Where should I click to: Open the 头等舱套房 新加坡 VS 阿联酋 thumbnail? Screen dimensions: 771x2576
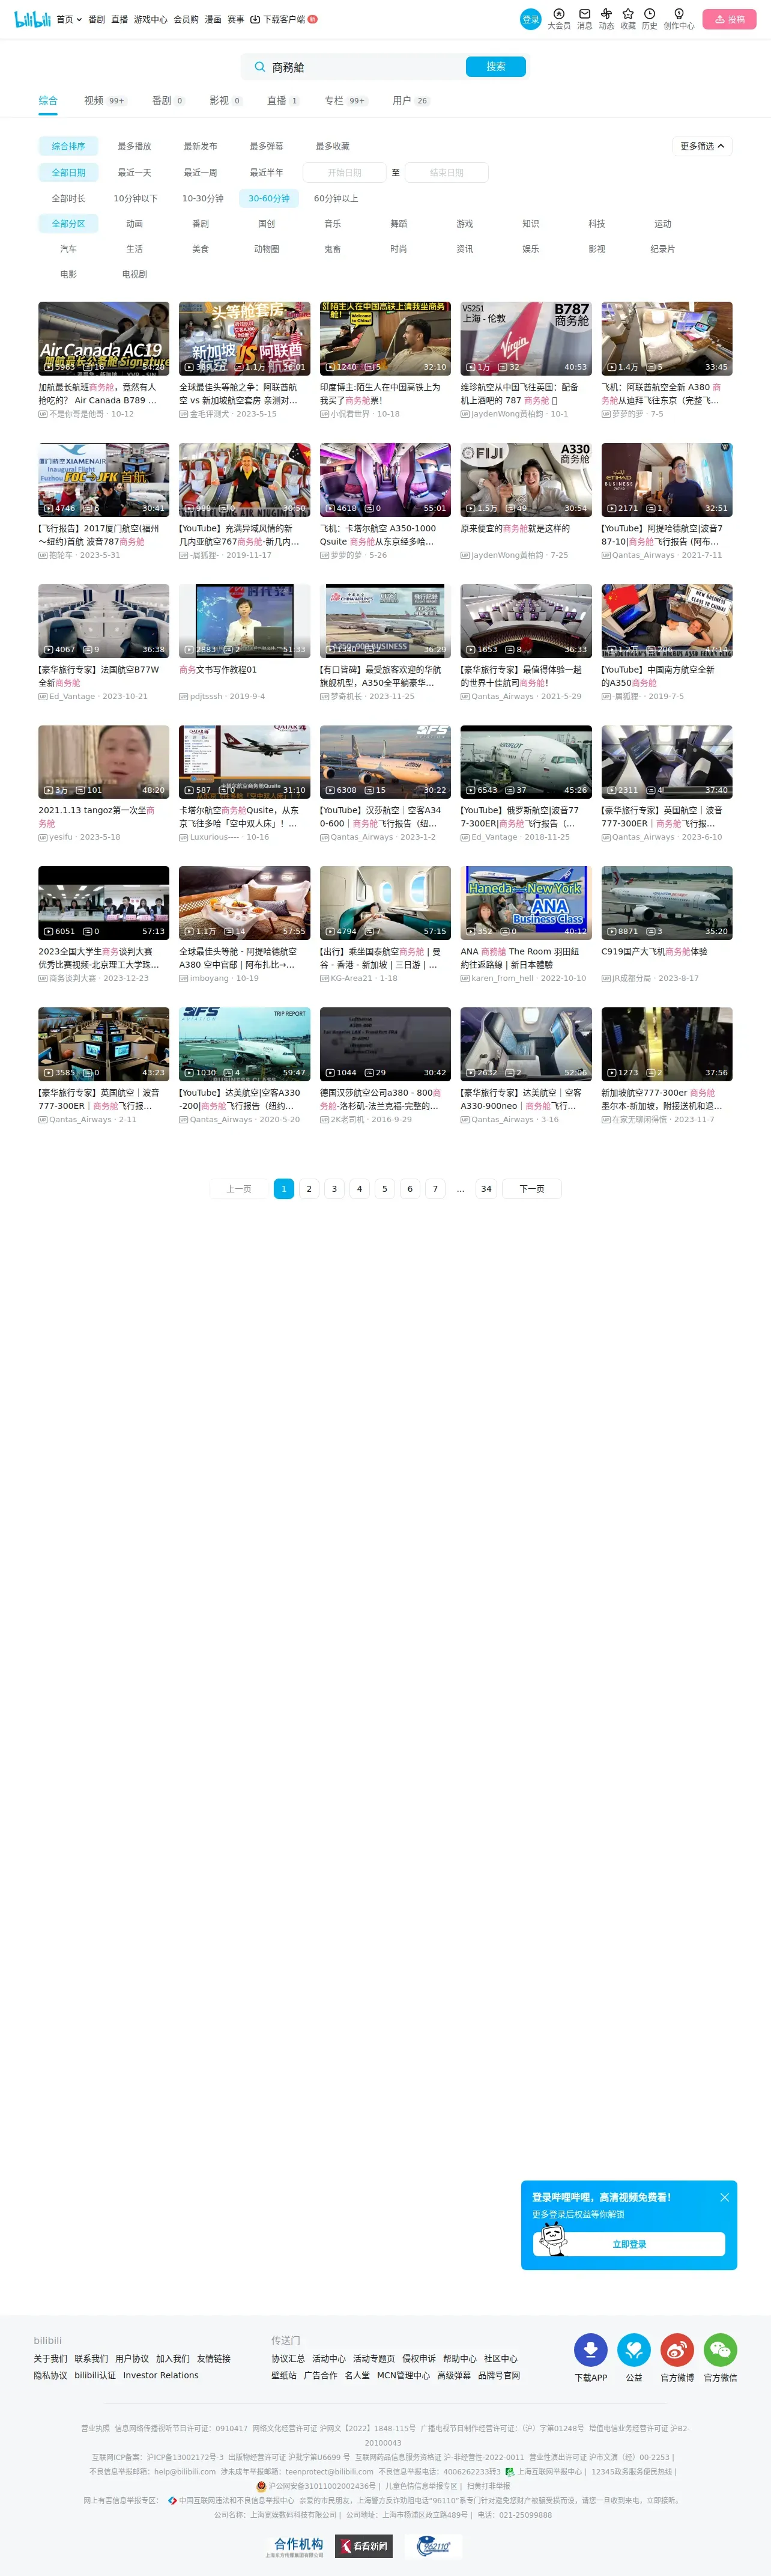[244, 339]
